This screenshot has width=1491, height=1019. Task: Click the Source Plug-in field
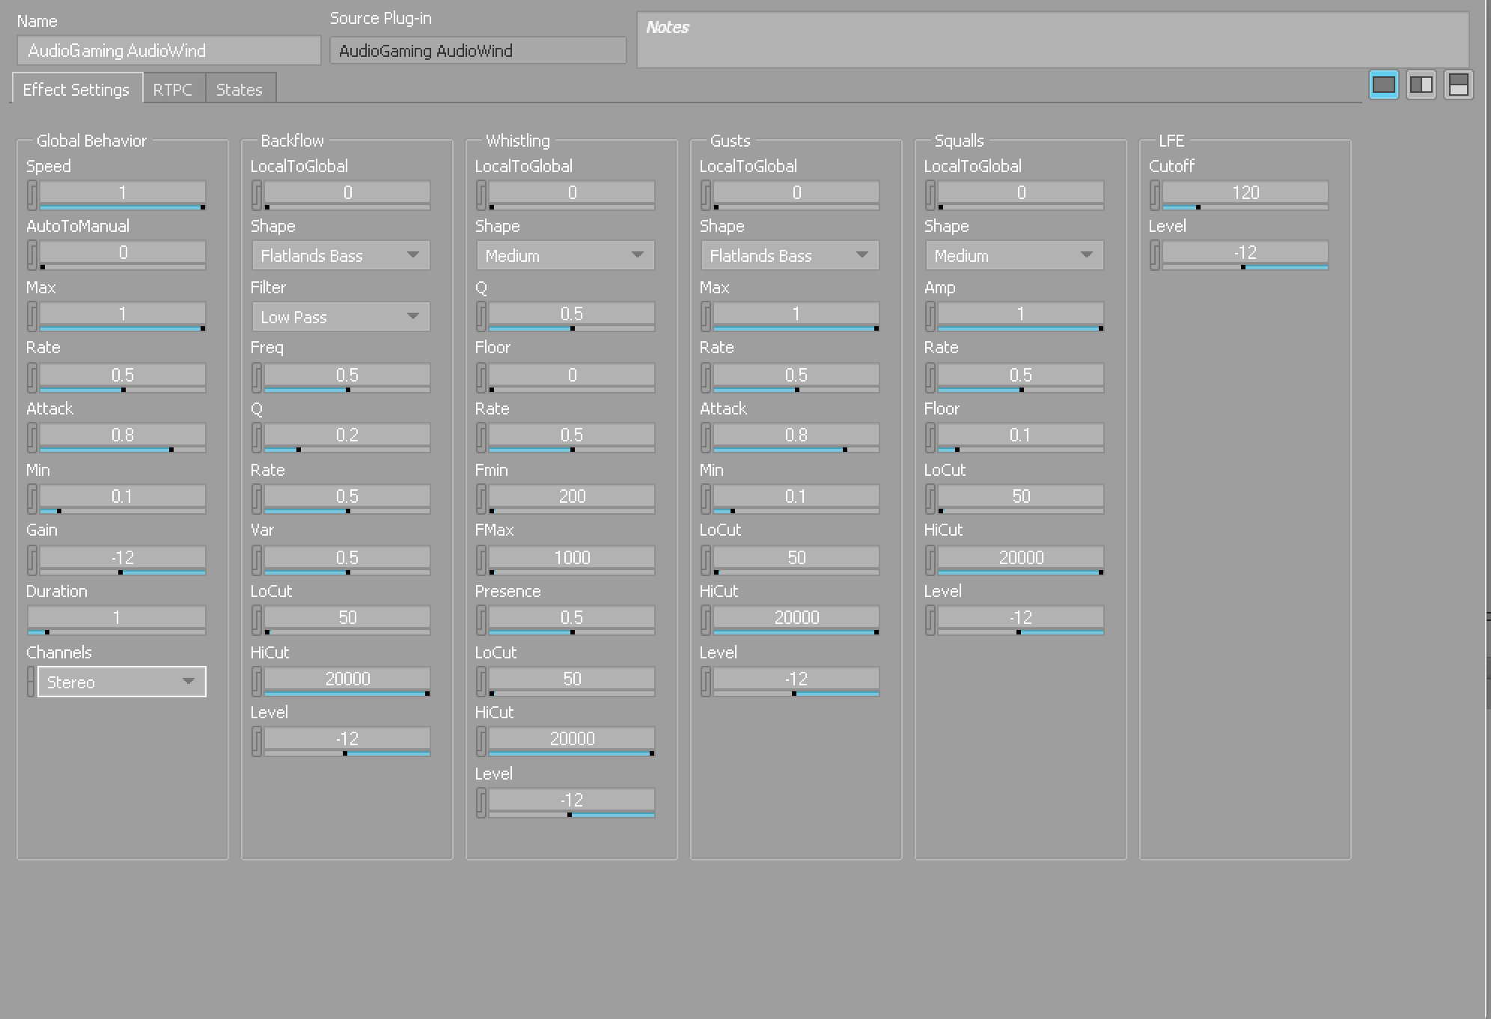tap(478, 51)
